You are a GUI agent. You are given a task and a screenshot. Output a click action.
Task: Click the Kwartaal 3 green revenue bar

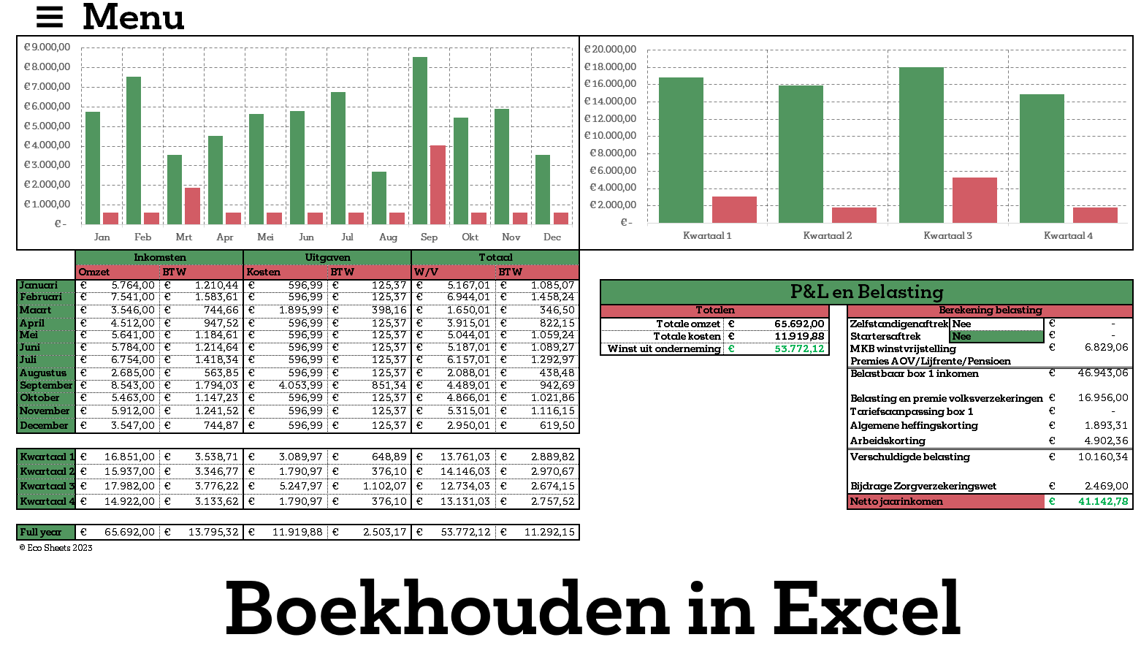tap(921, 145)
